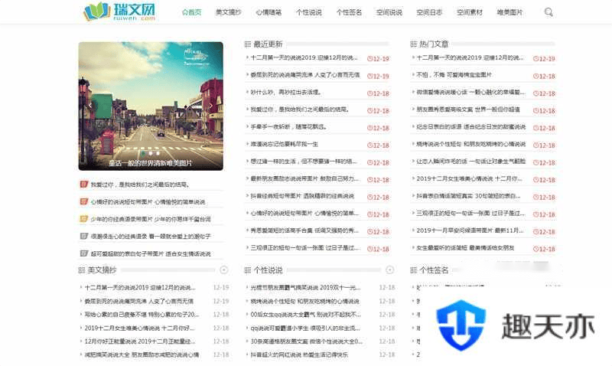The height and width of the screenshot is (366, 612).
Task: Open 减肥搞笑说说大全 in 美文摘抄
Action: point(142,355)
